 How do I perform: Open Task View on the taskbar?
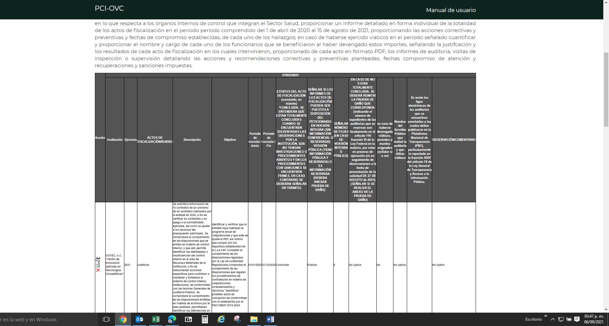coord(106,319)
